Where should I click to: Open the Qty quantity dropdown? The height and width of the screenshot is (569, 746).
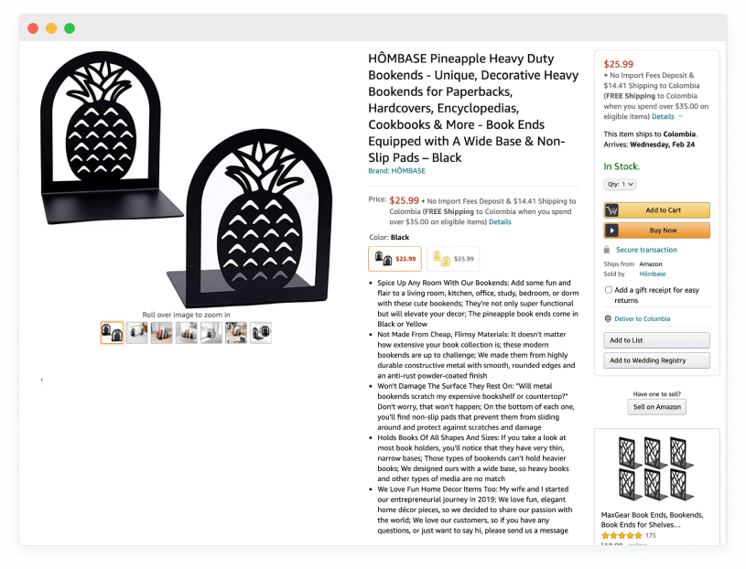[x=620, y=184]
